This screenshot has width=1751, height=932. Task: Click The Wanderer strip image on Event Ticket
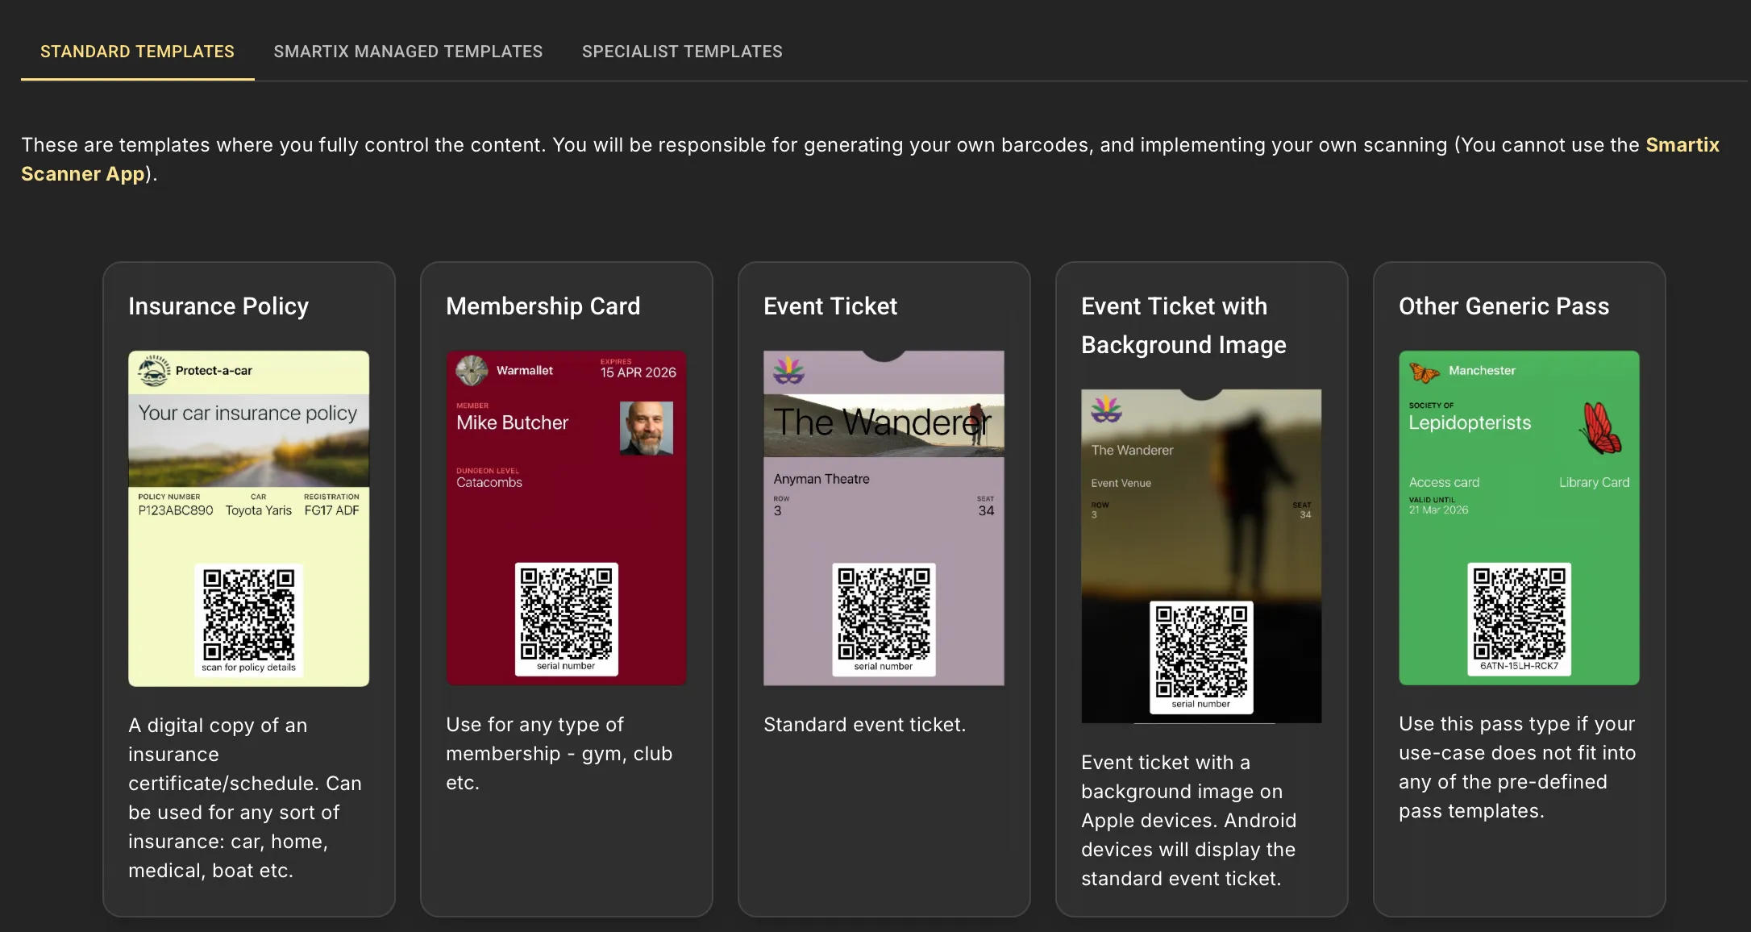[x=884, y=425]
